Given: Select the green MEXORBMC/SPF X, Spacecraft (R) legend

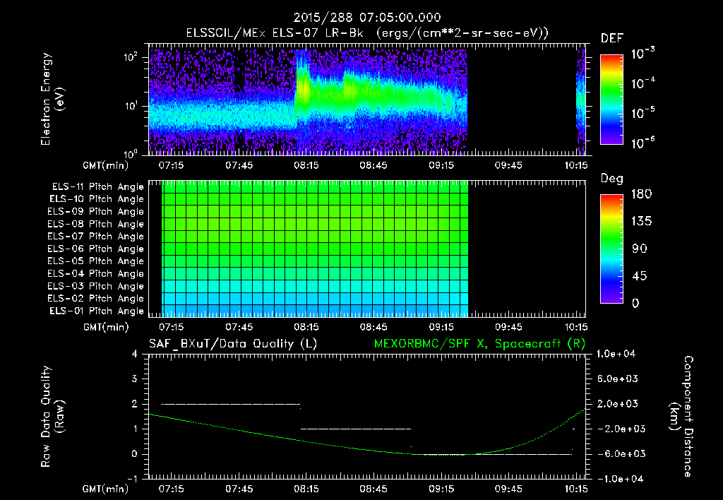Looking at the screenshot, I should 479,344.
